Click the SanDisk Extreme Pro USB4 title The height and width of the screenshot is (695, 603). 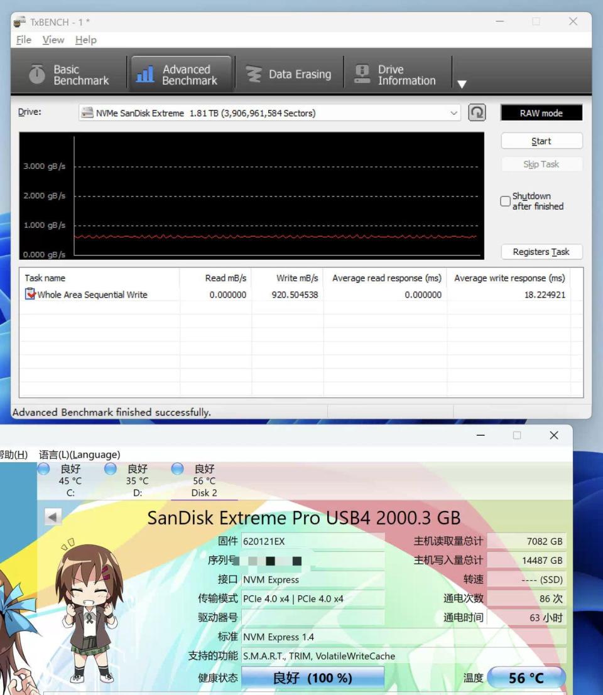(x=304, y=518)
